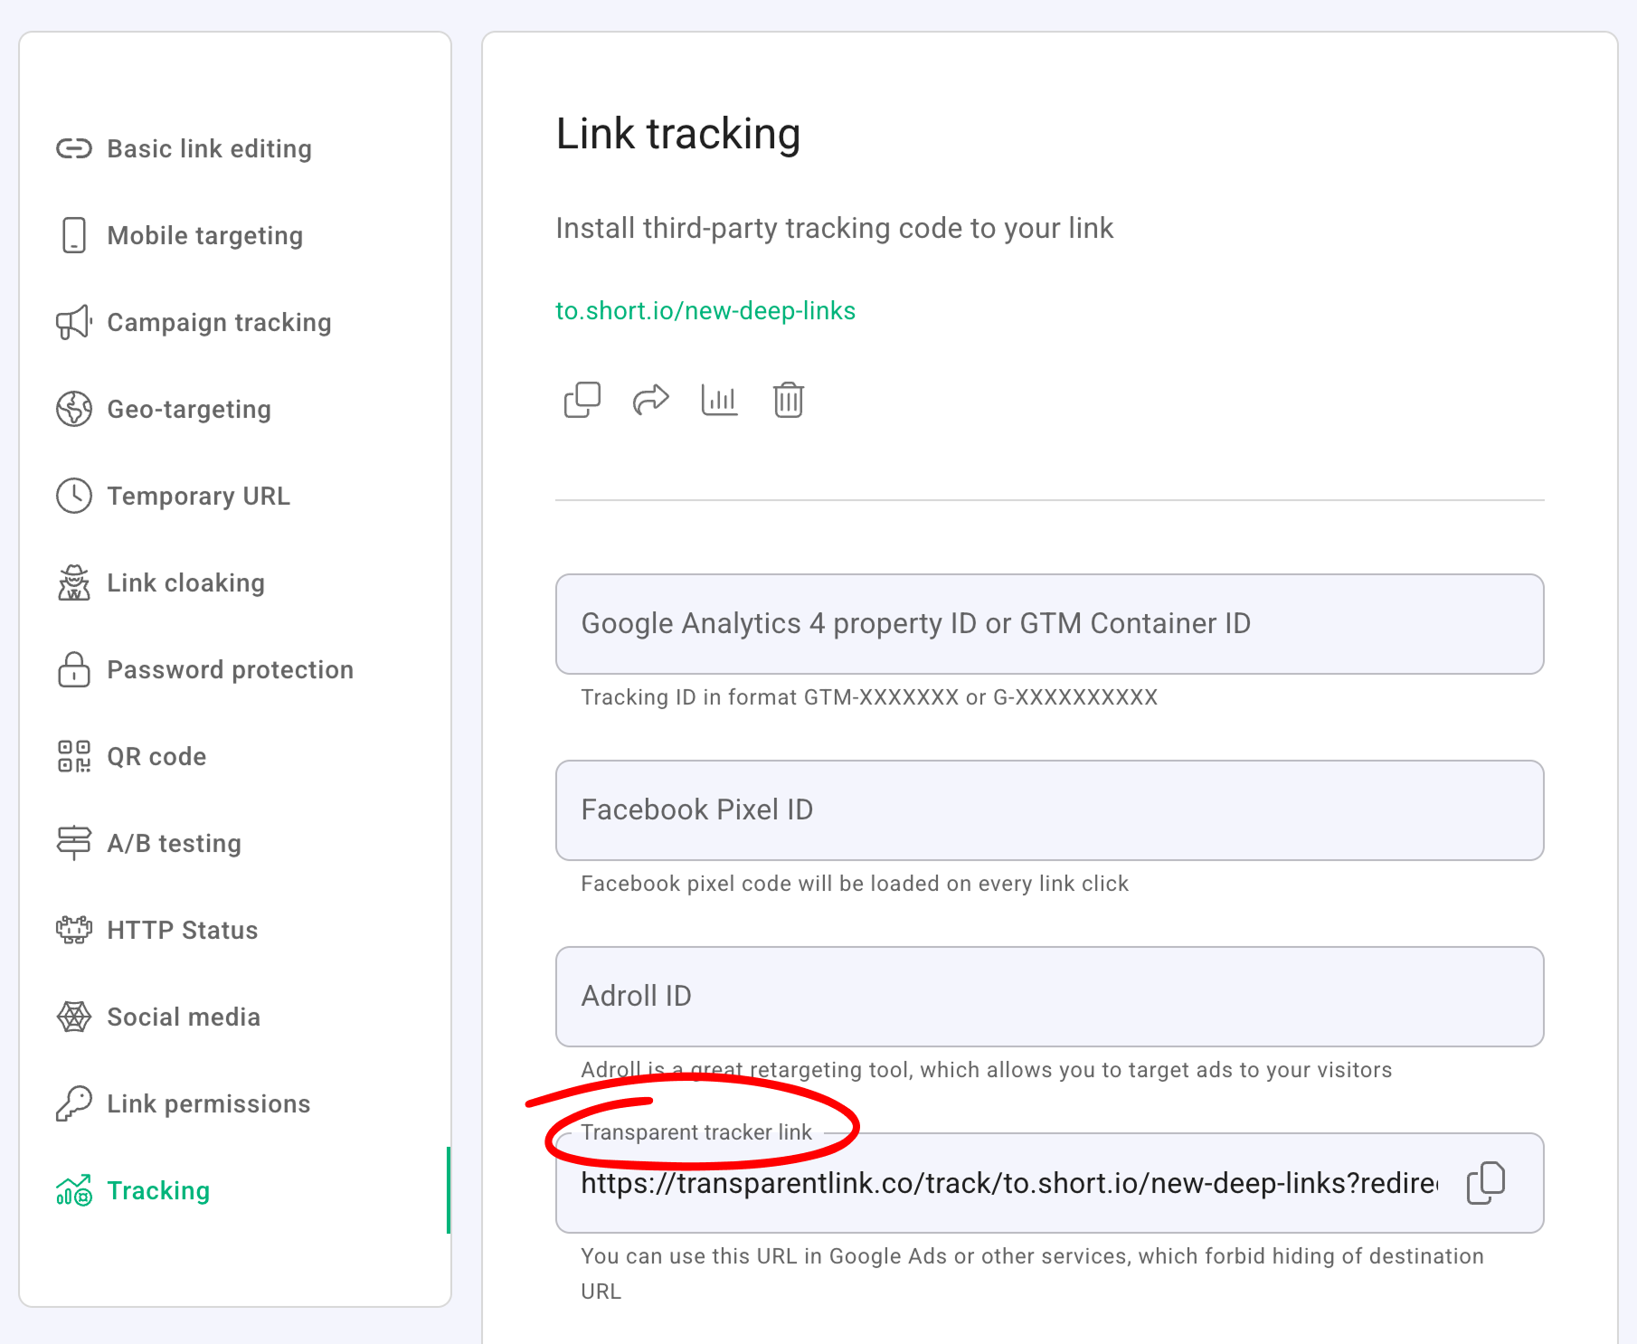The width and height of the screenshot is (1637, 1344).
Task: Switch to Temporary URL settings
Action: (x=198, y=496)
